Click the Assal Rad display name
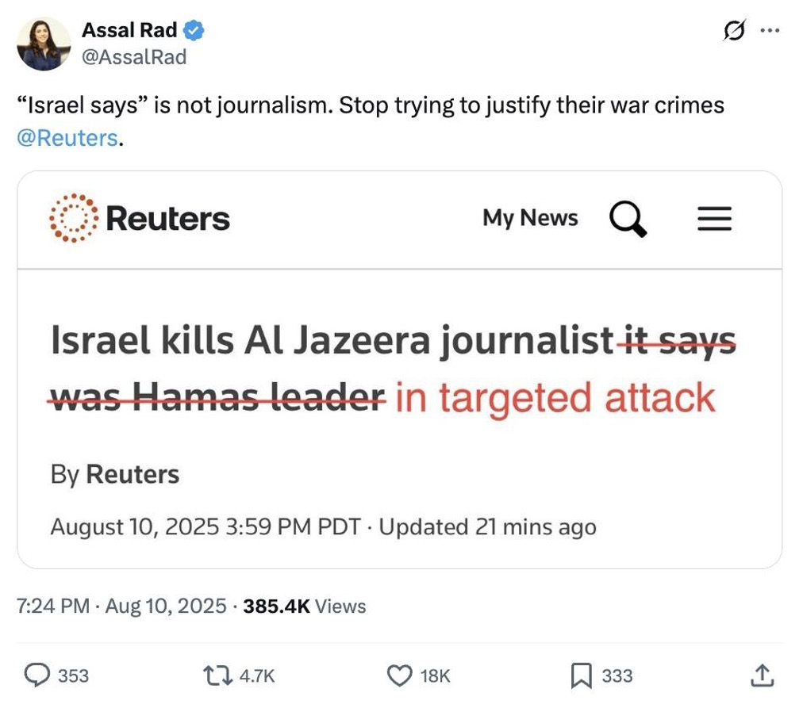This screenshot has height=704, width=803. point(129,31)
